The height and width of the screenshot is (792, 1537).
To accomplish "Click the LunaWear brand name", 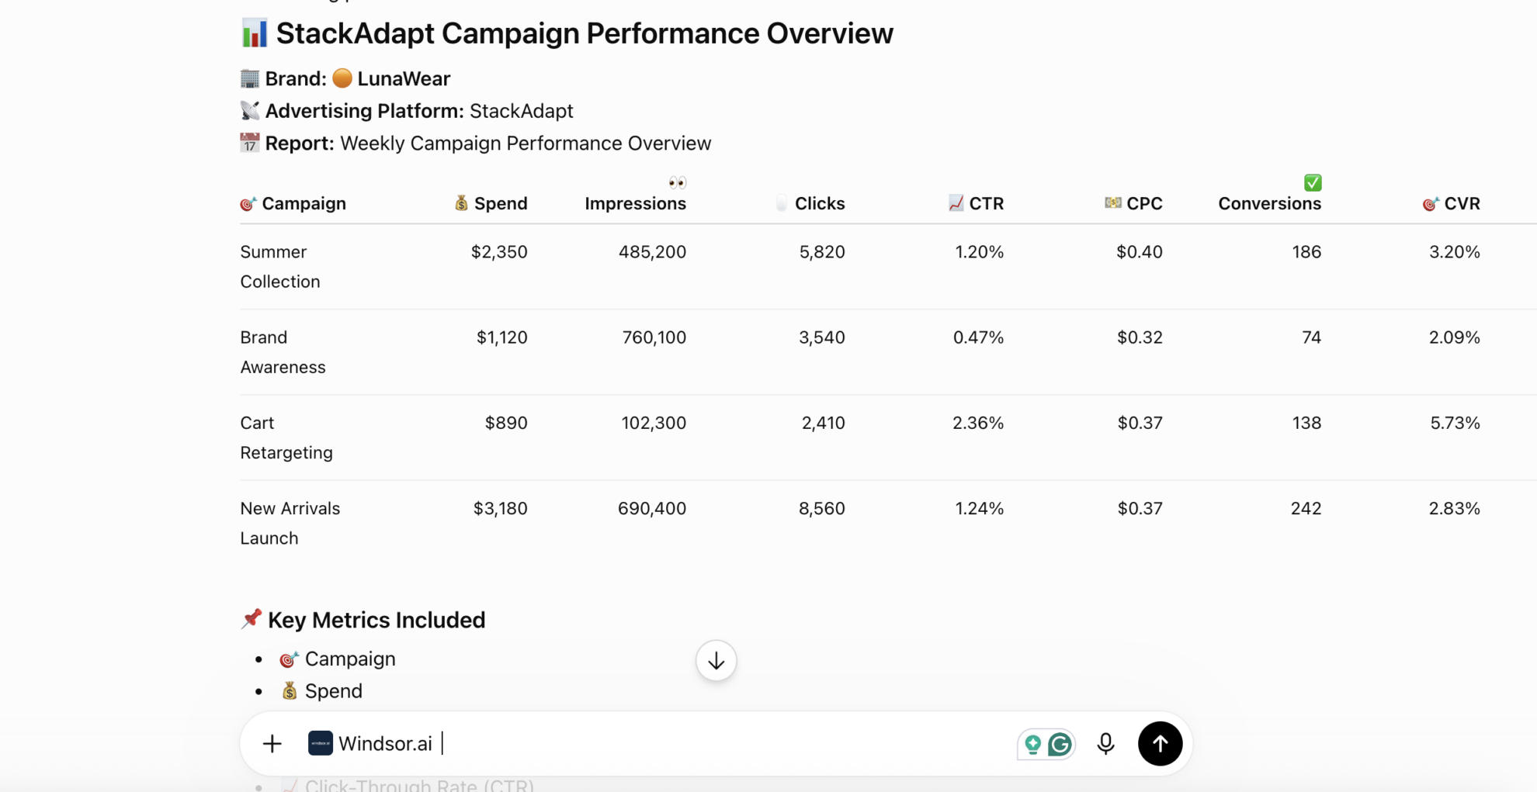I will tap(404, 78).
